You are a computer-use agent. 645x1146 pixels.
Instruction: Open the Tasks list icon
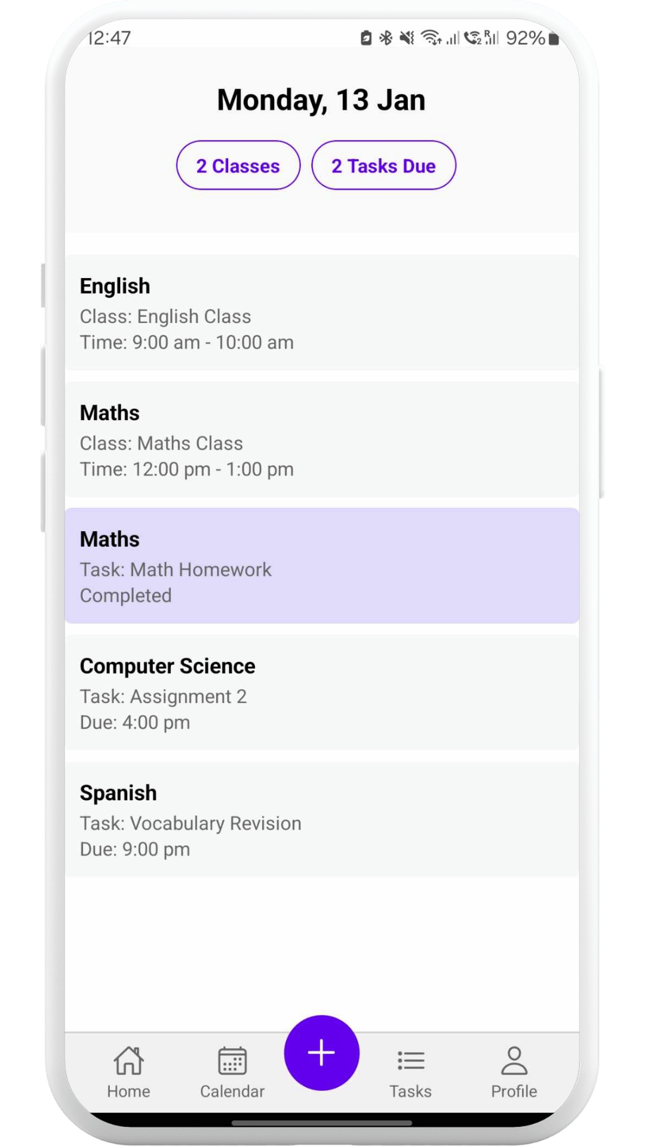click(x=410, y=1061)
